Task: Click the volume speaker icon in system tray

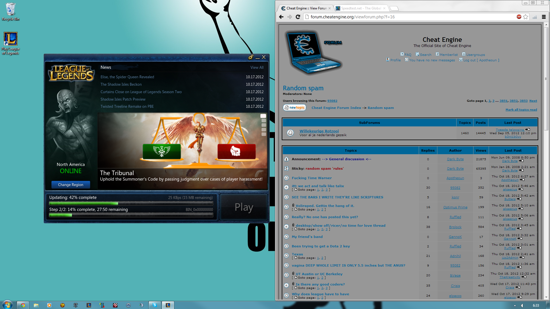Action: pyautogui.click(x=522, y=306)
